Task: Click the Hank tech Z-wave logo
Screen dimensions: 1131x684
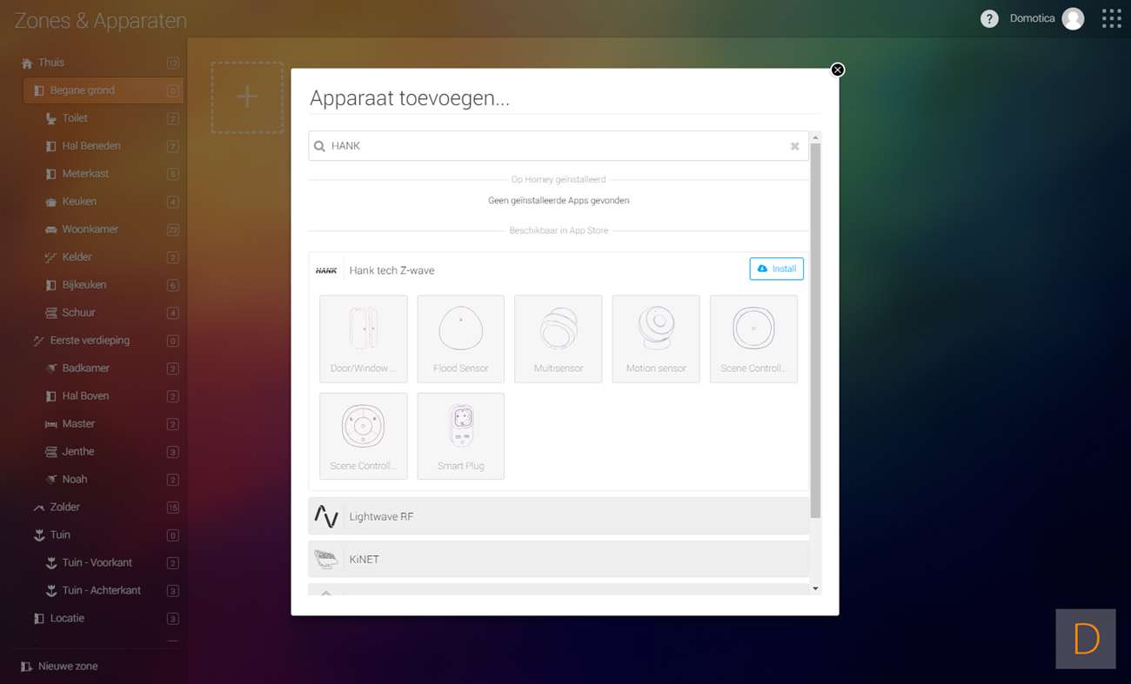Action: click(326, 270)
